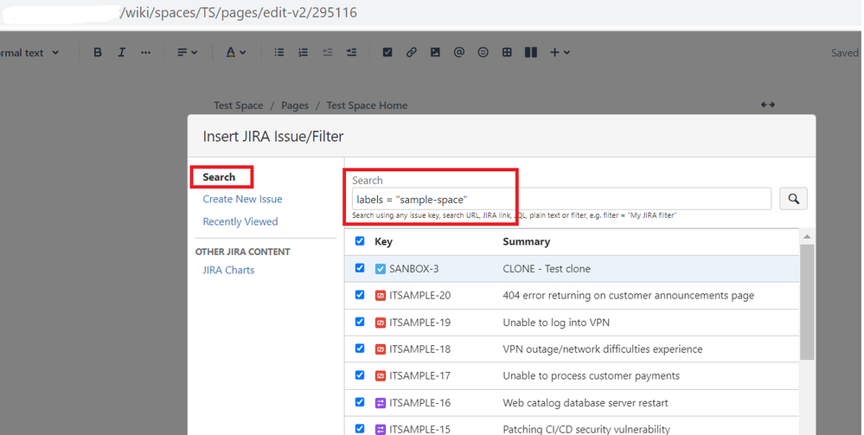Uncheck the ITSAMPLE-16 issue checkbox

360,402
